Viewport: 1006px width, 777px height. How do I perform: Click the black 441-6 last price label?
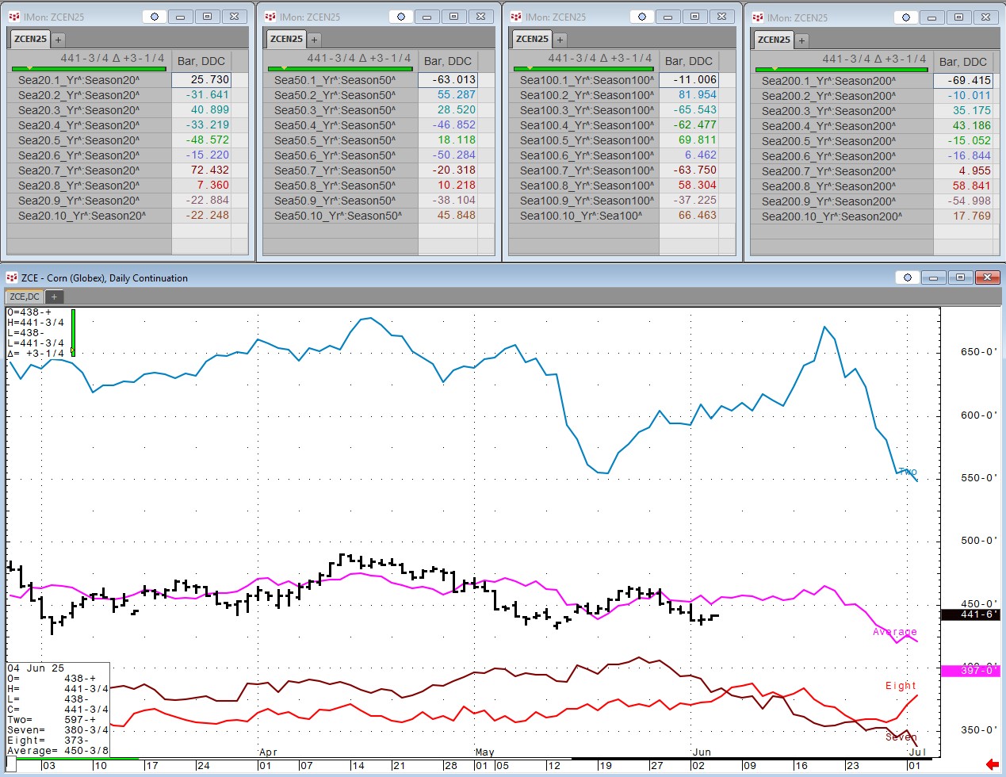[970, 614]
